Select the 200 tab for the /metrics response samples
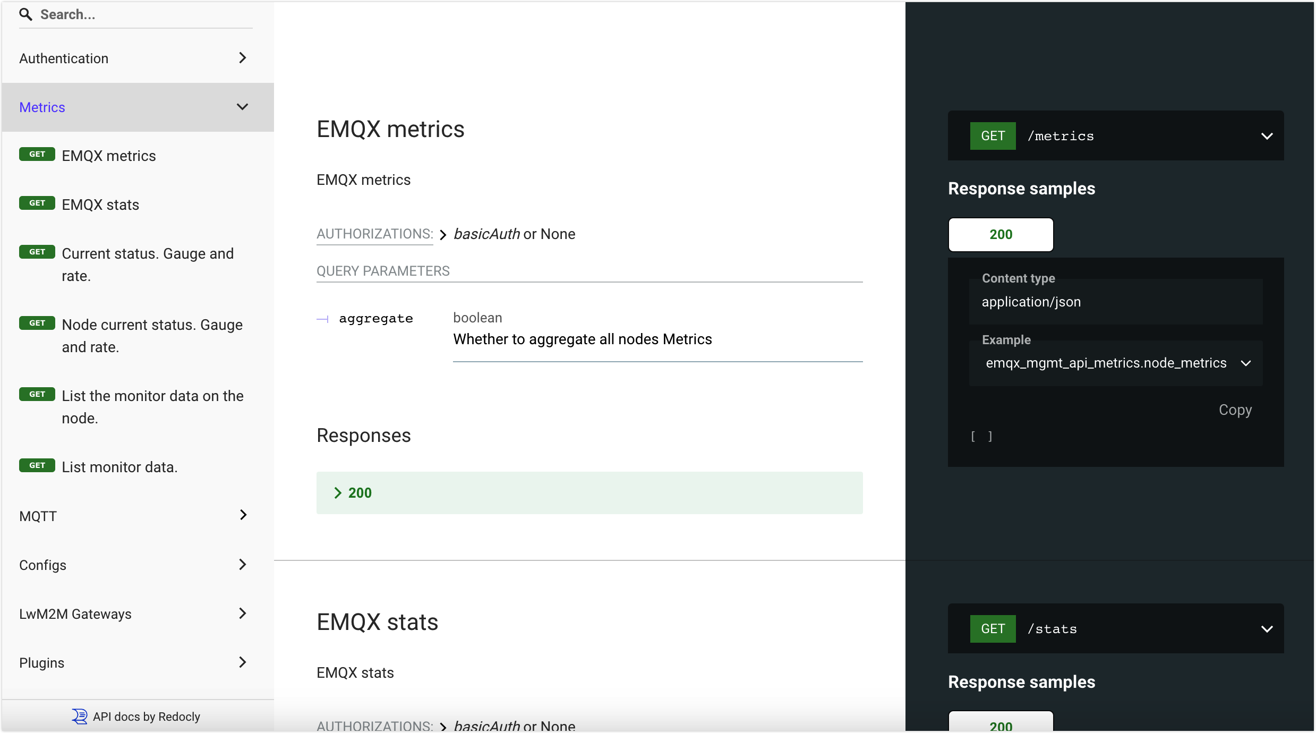Viewport: 1316px width, 733px height. (1001, 234)
